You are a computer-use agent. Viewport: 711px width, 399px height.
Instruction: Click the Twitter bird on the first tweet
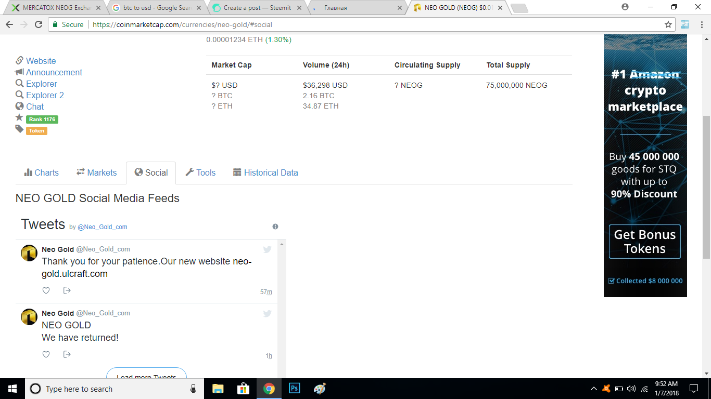coord(267,249)
